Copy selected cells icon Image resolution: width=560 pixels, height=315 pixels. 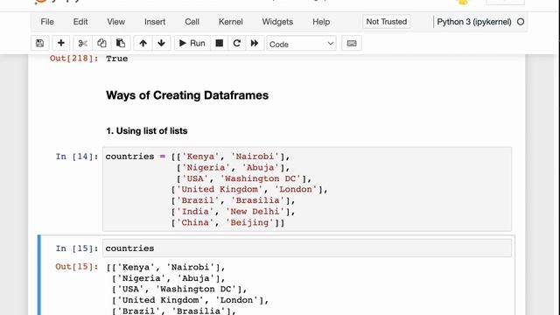pyautogui.click(x=101, y=43)
